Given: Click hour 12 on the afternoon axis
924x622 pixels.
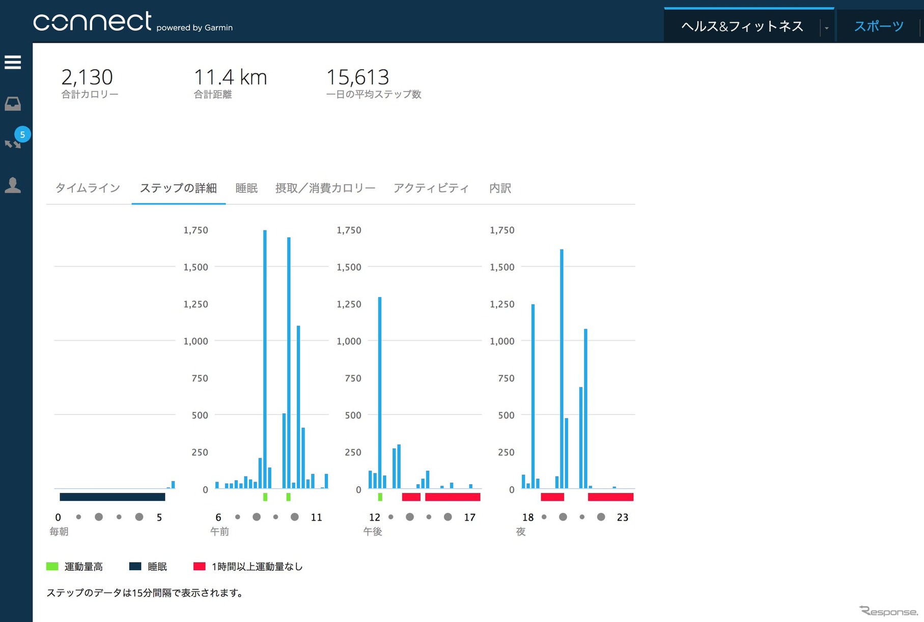Looking at the screenshot, I should coord(375,517).
